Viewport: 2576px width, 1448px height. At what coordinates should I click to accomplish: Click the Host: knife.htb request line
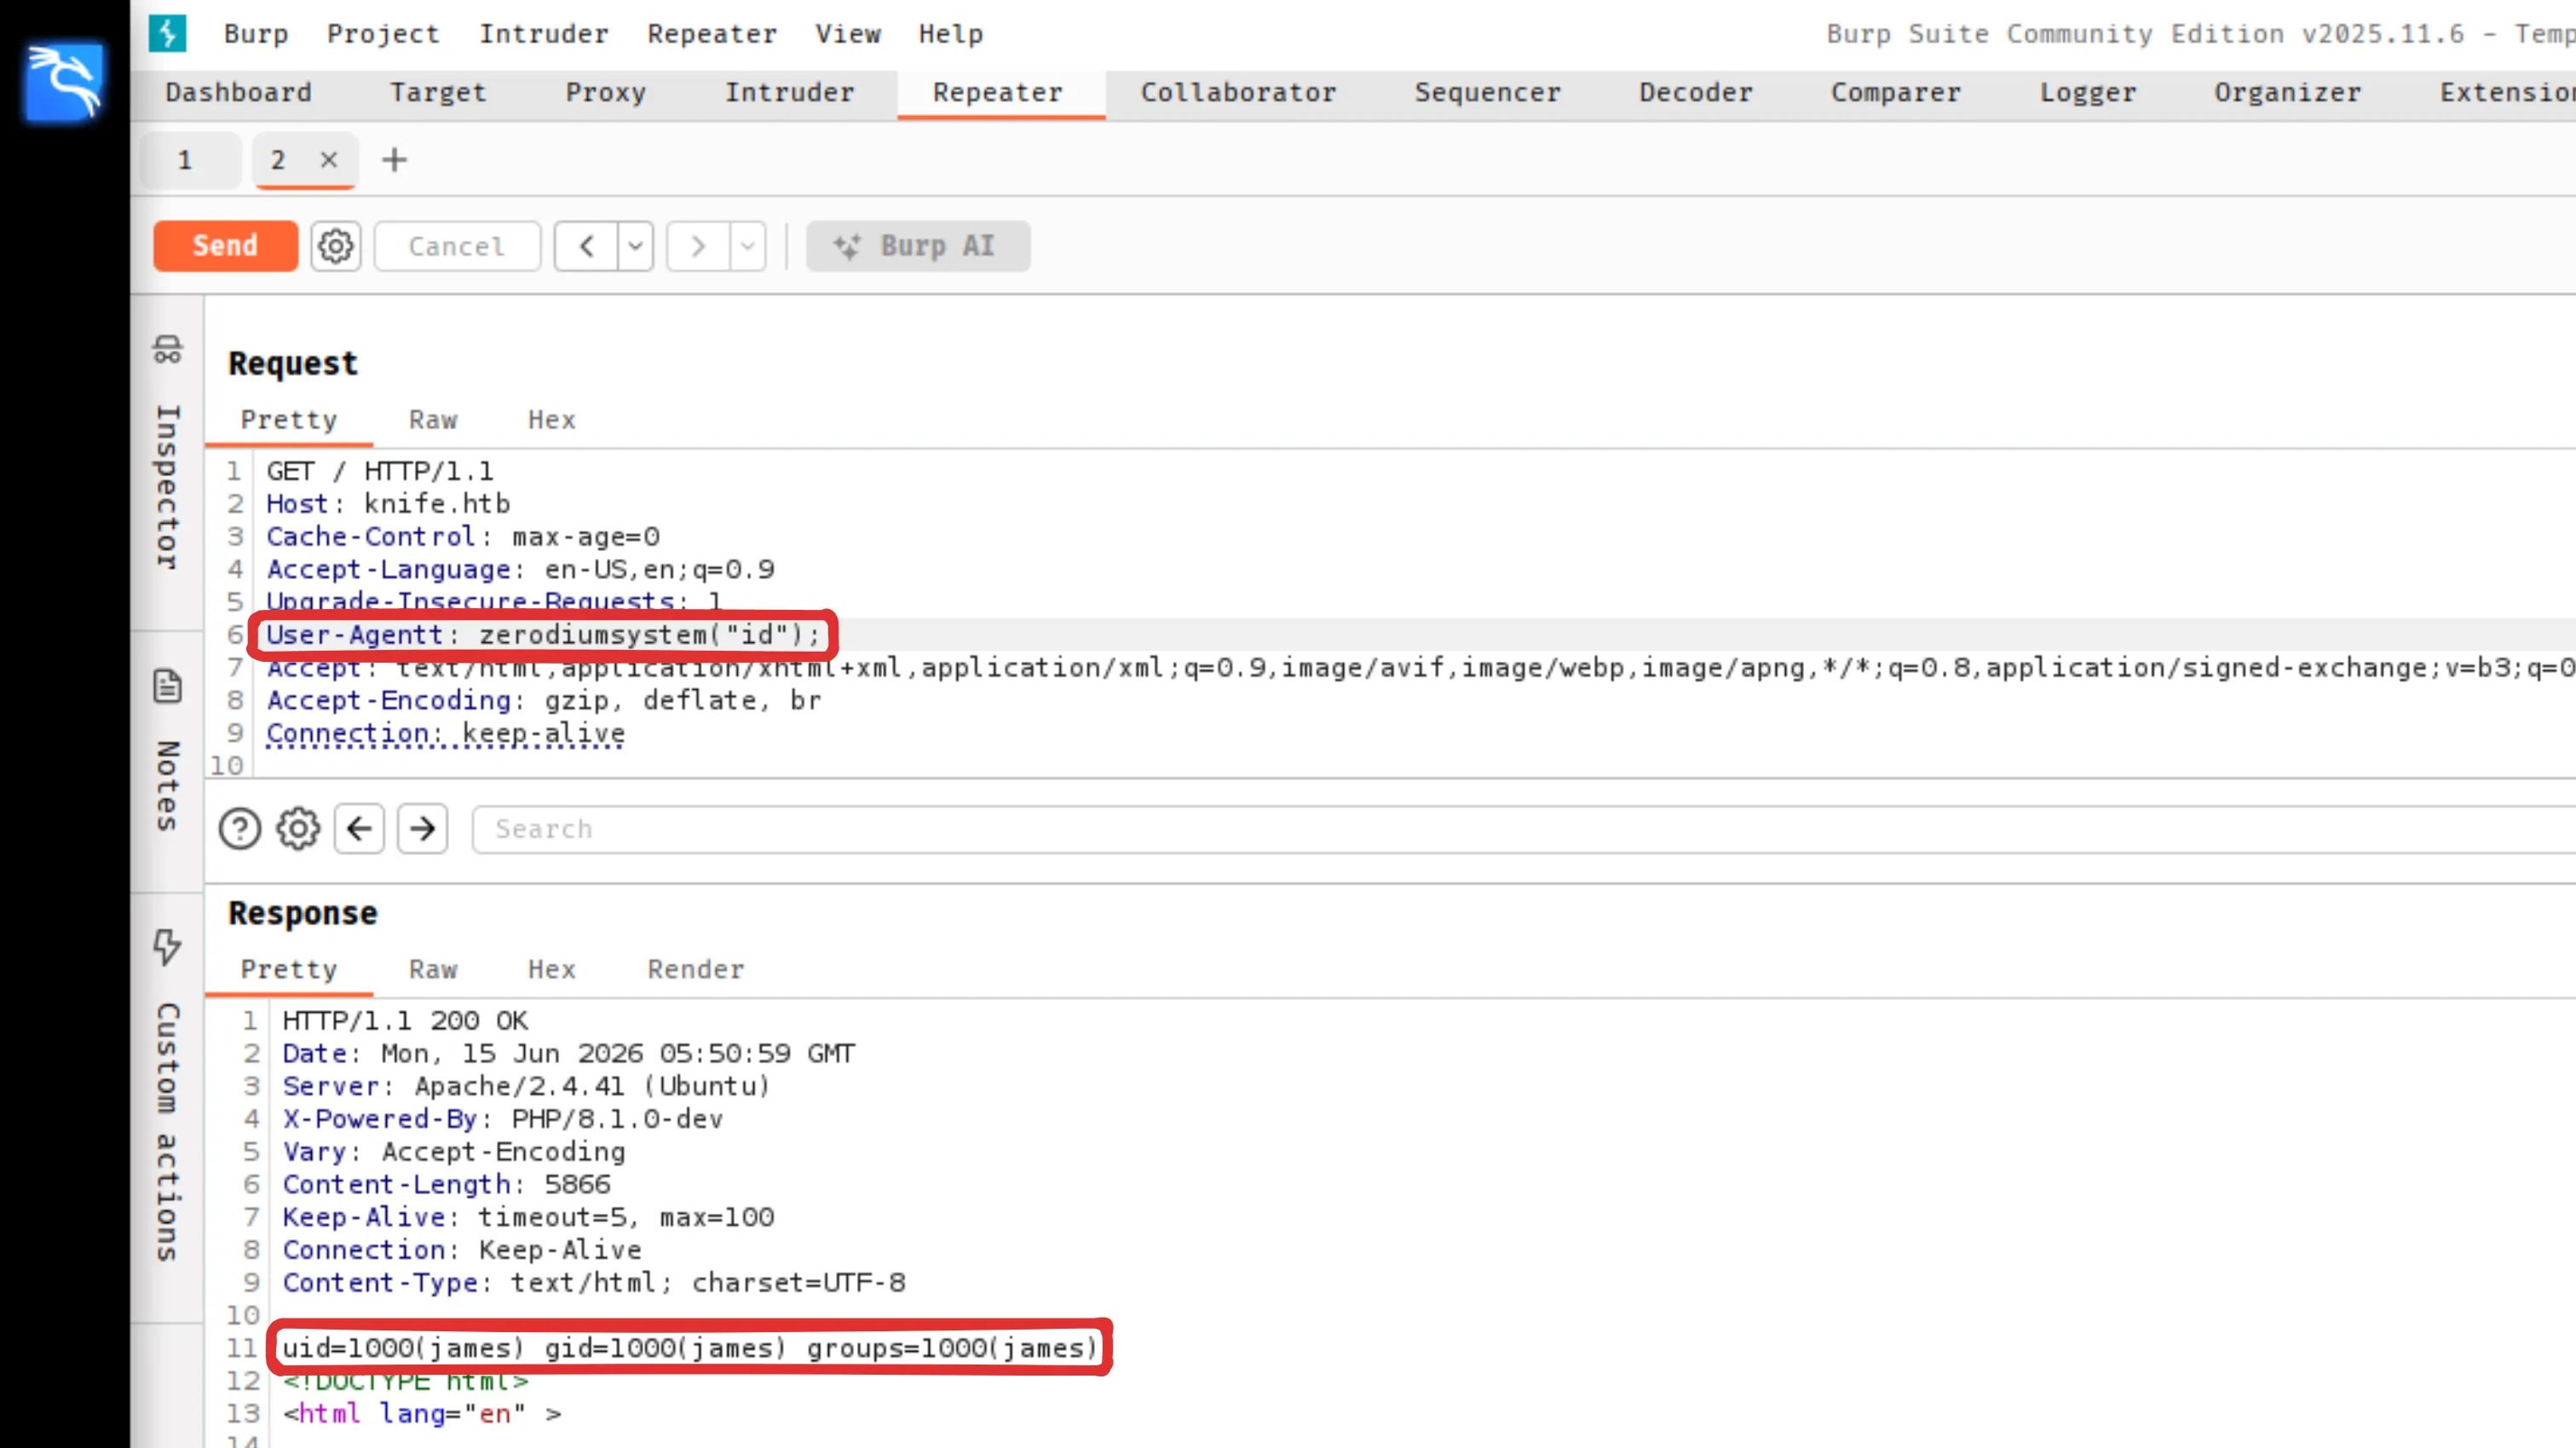coord(388,504)
